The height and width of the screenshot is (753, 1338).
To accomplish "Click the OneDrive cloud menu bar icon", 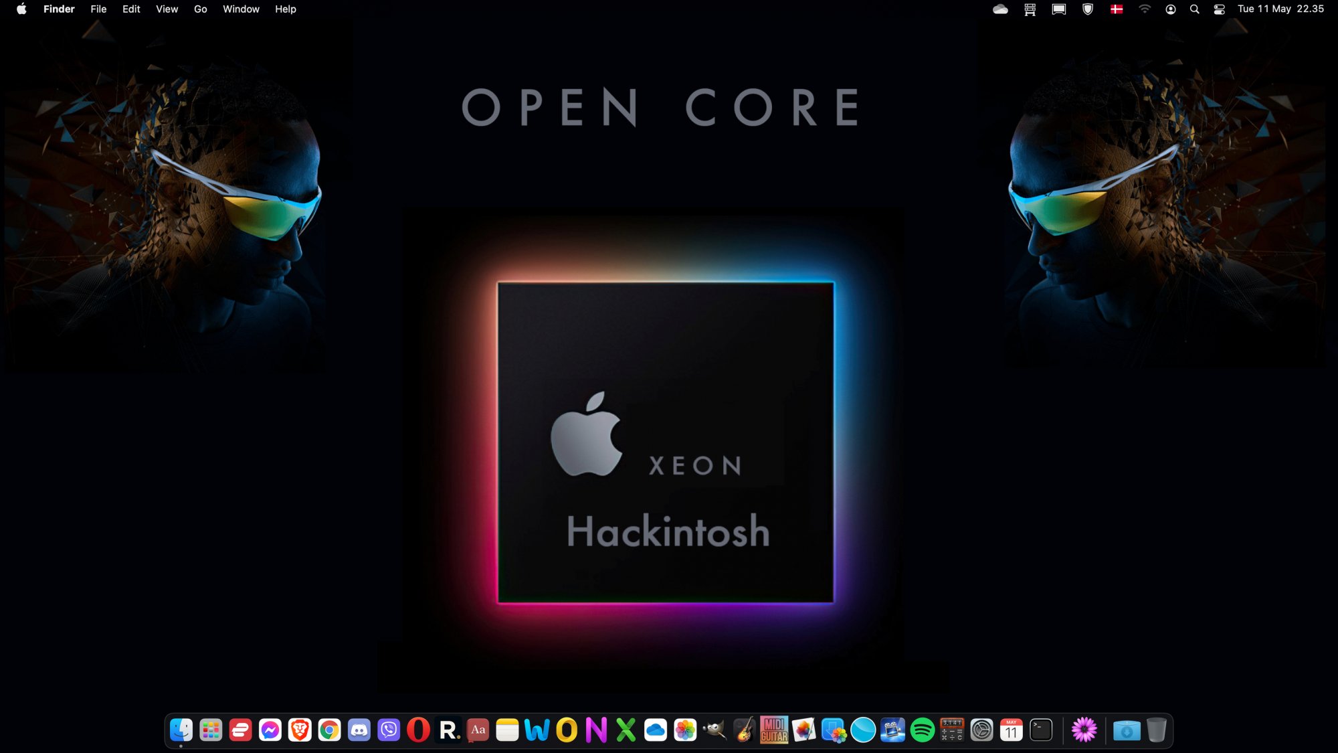I will coord(1000,9).
